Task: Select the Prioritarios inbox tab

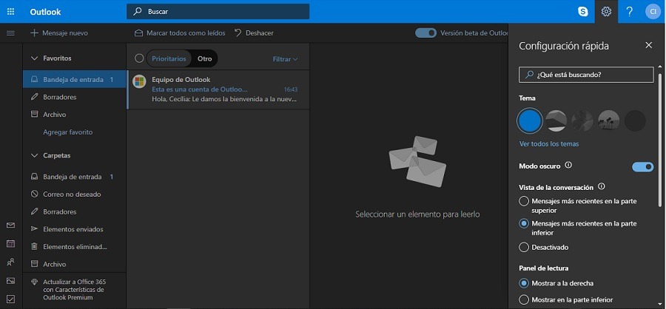Action: pyautogui.click(x=169, y=58)
